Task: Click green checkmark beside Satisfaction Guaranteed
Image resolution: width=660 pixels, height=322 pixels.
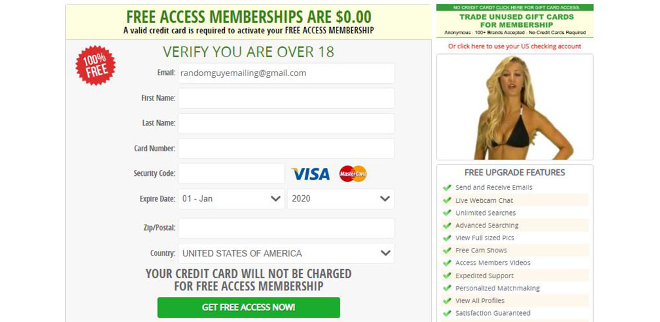Action: click(x=447, y=313)
